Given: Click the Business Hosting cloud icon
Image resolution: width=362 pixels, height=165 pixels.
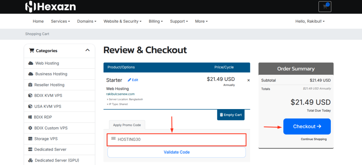Looking at the screenshot, I should click(31, 74).
